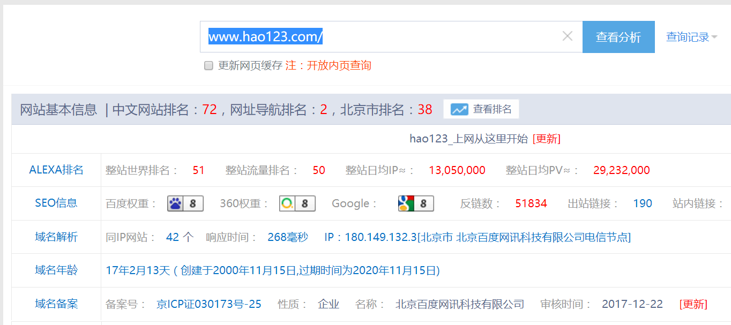This screenshot has height=325, width=731.
Task: Open the 域名解析 row label
Action: coord(56,237)
